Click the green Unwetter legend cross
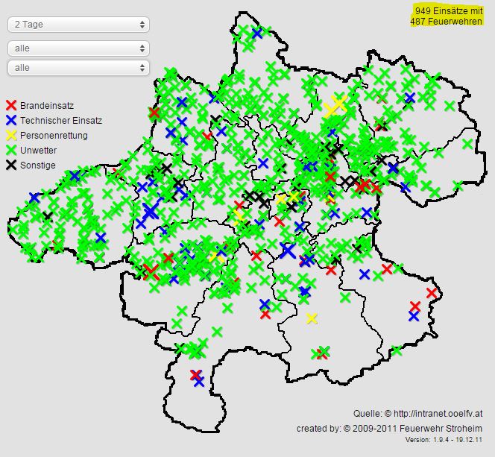The width and height of the screenshot is (495, 457). [11, 151]
